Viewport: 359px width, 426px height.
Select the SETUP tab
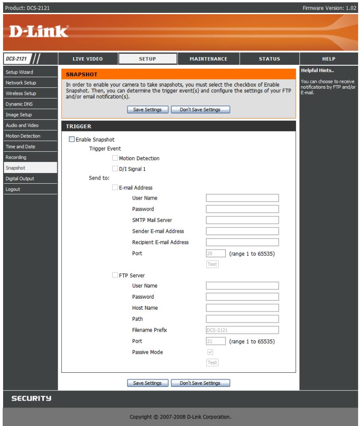pos(148,59)
